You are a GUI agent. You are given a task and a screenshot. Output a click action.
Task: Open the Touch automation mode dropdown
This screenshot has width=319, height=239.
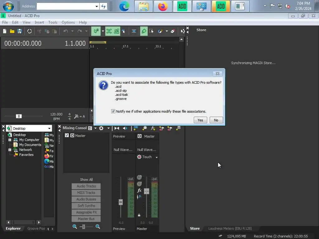156,157
